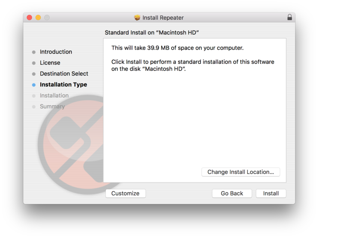Viewport: 343px width, 236px height.
Task: Go to the Destination Select step
Action: tap(64, 74)
